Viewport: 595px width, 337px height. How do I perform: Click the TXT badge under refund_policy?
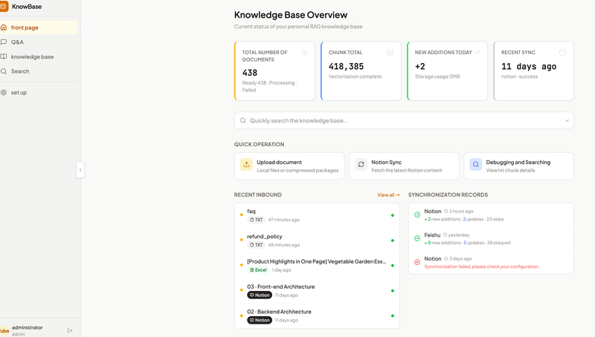256,245
